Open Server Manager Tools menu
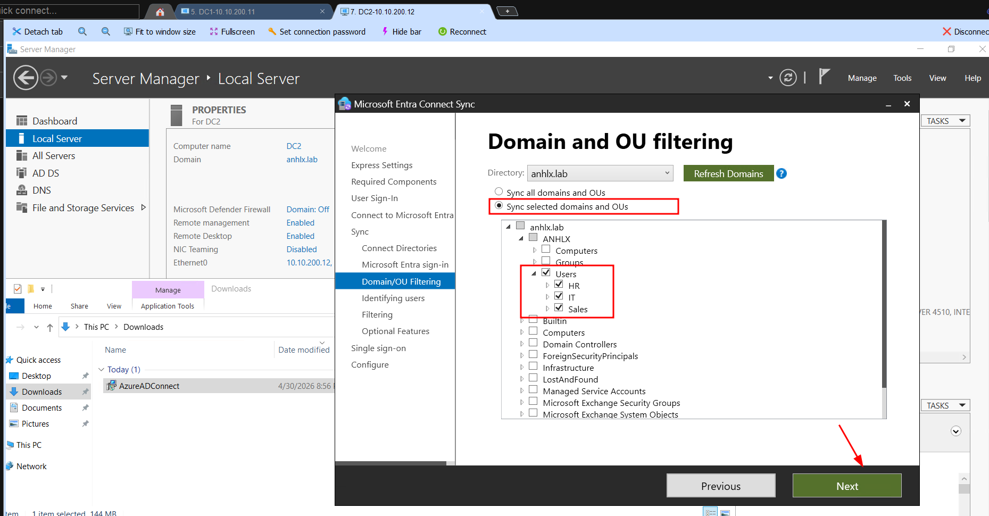 (x=902, y=78)
